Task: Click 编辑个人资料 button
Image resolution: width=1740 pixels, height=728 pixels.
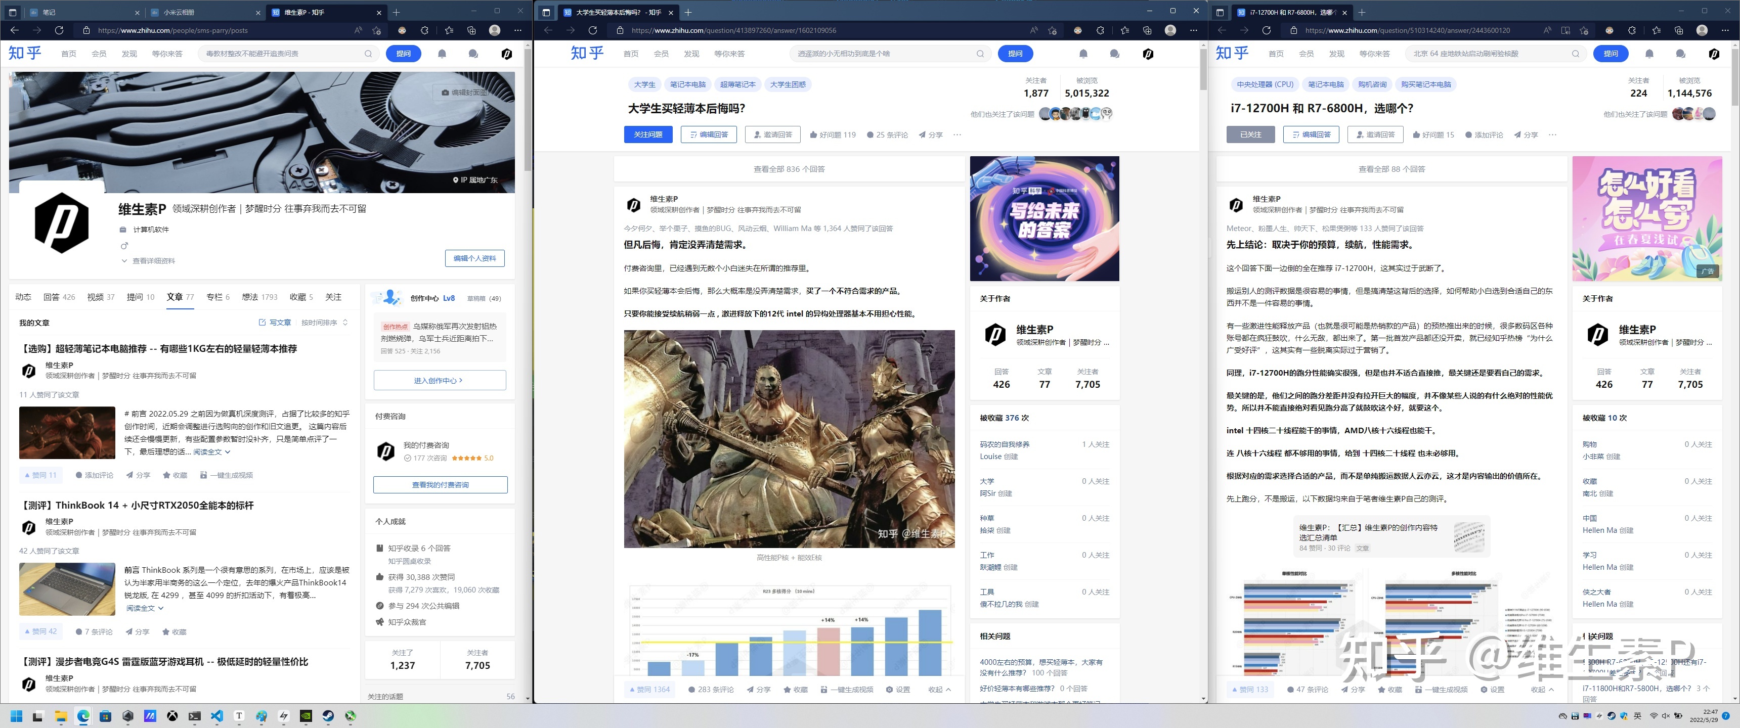Action: coord(474,258)
